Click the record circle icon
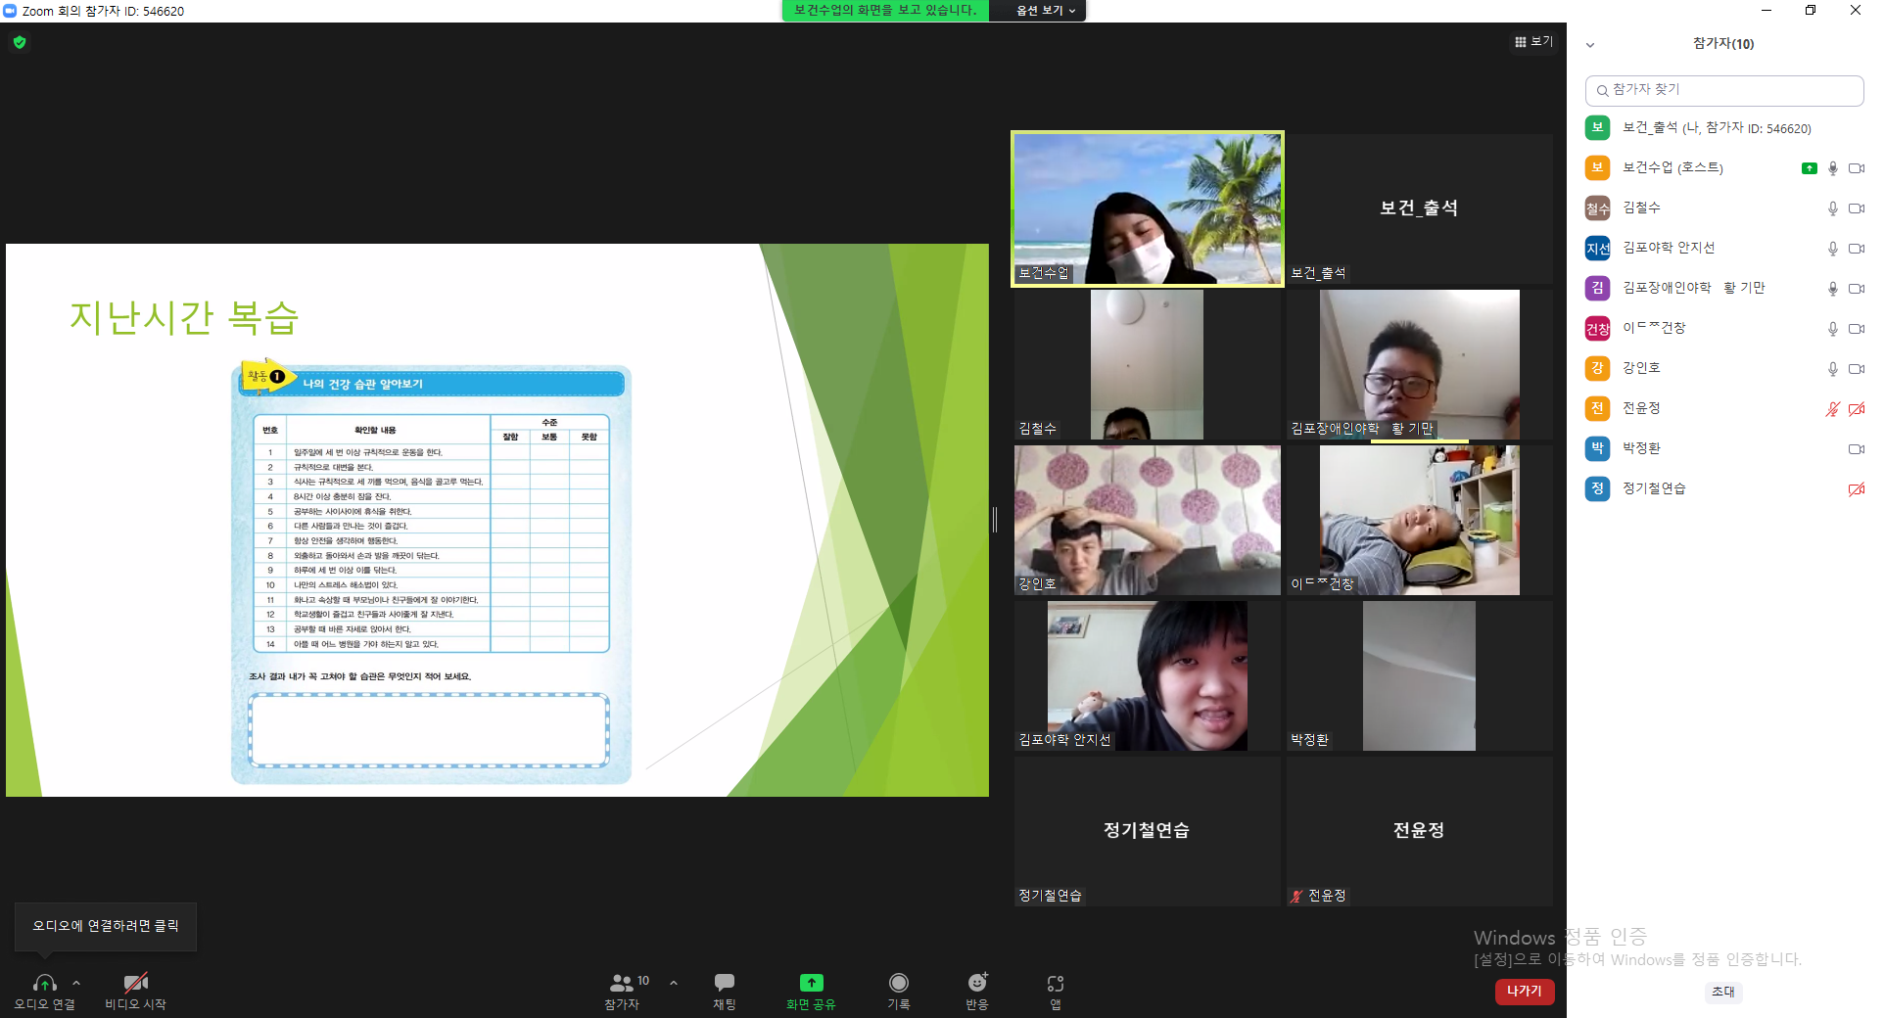This screenshot has width=1884, height=1018. coord(898,983)
